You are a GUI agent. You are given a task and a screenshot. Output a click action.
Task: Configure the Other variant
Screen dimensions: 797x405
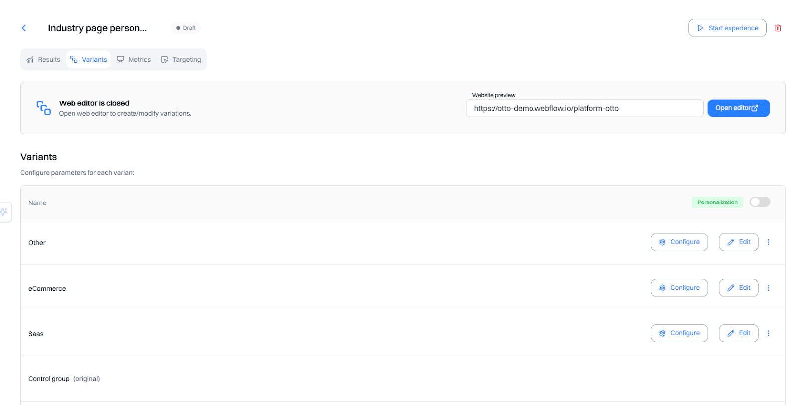[679, 242]
